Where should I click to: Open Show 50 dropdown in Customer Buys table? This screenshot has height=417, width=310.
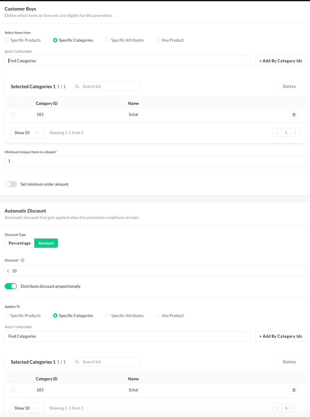click(27, 133)
